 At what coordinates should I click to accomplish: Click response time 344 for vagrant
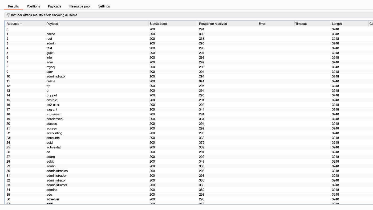[x=202, y=109]
